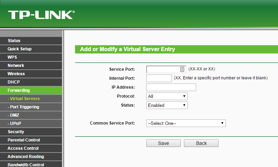Image resolution: width=278 pixels, height=167 pixels.
Task: Open the Wireless settings menu
Action: (31, 74)
